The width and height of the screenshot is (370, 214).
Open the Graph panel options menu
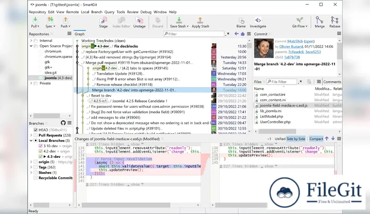tap(249, 34)
